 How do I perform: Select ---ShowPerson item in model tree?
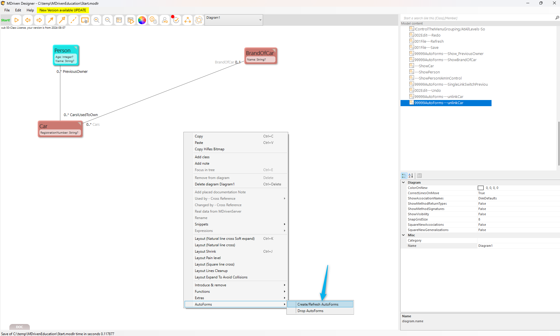(429, 72)
